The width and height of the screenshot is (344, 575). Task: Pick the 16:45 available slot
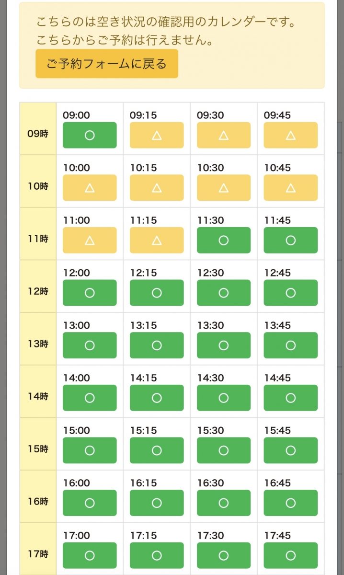[291, 503]
